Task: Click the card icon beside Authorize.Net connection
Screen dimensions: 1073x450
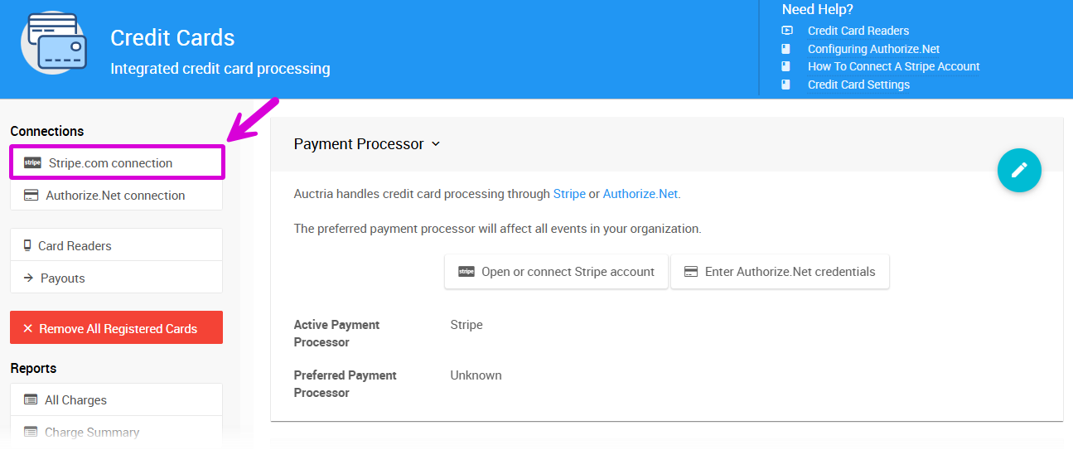Action: (x=31, y=196)
